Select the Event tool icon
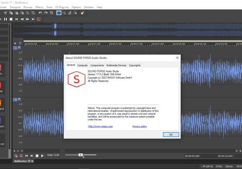 click(75, 13)
